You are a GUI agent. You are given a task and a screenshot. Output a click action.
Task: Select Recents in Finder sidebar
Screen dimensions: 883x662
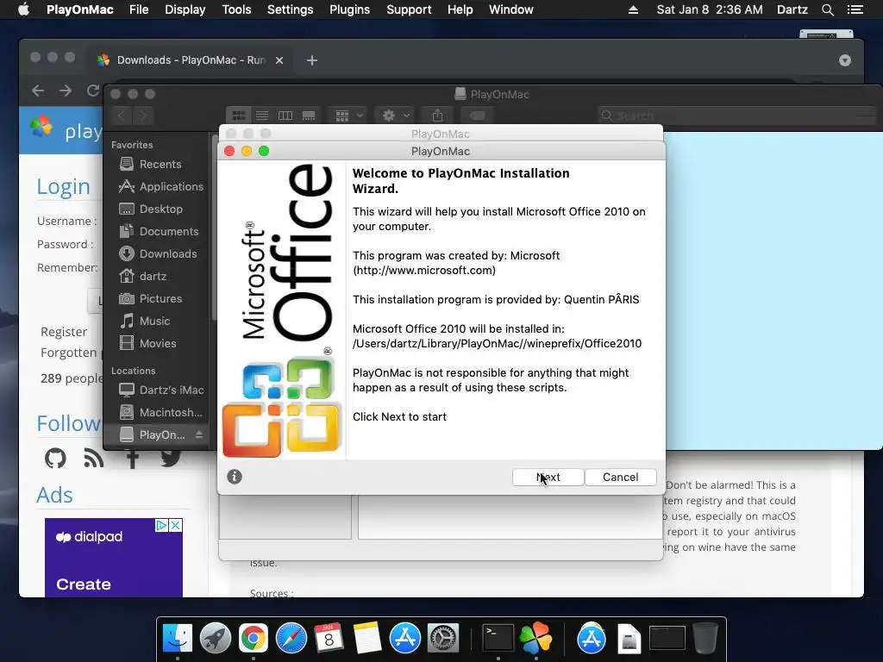[x=159, y=165]
